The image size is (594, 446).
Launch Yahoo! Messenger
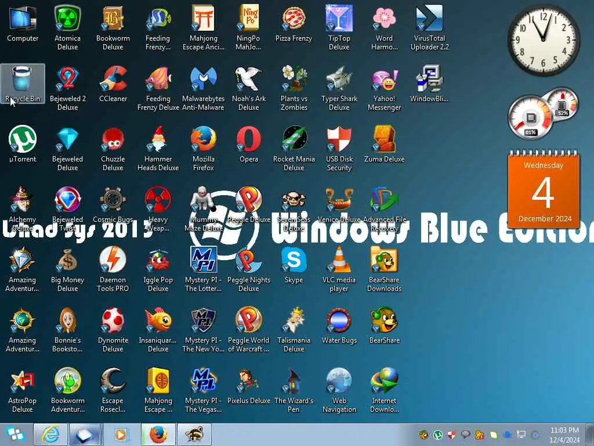(x=384, y=88)
